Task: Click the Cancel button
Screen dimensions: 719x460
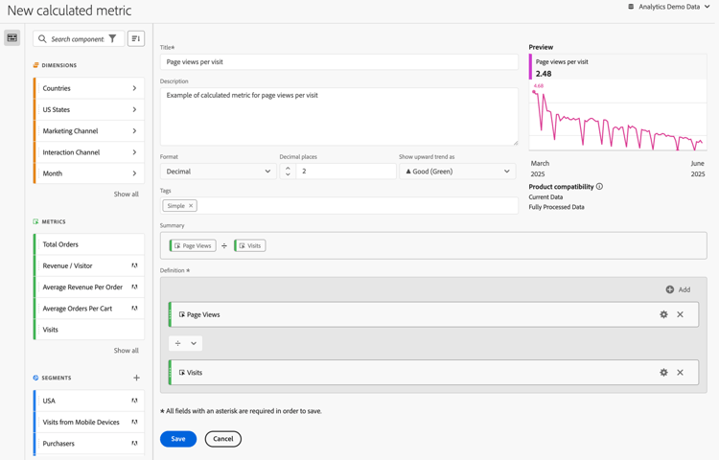Action: (x=223, y=439)
